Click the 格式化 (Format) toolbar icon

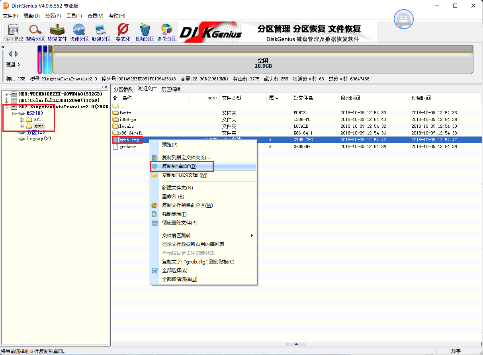123,32
